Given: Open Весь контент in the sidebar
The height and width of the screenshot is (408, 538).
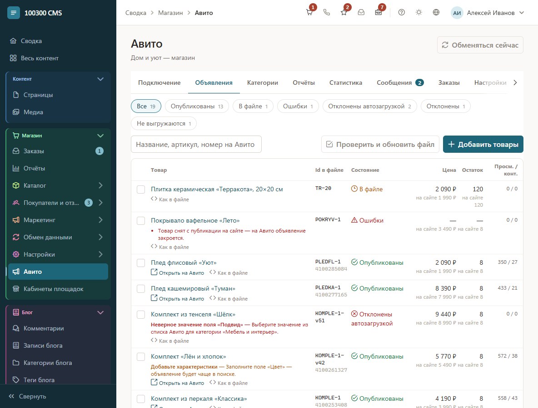Looking at the screenshot, I should [x=58, y=58].
